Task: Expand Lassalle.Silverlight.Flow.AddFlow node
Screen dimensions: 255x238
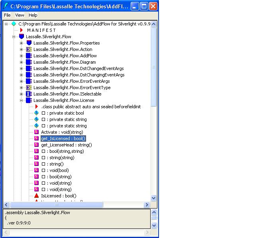Action: 21,56
